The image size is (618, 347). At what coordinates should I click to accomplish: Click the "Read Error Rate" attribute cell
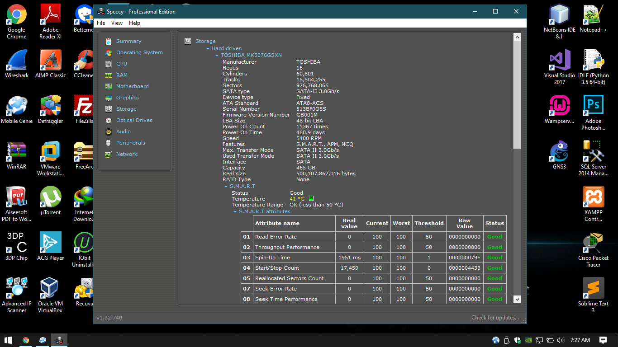coord(294,237)
